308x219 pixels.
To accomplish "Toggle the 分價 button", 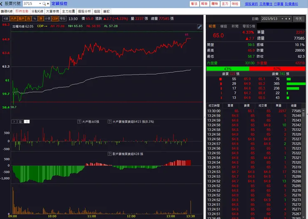I will [47, 18].
